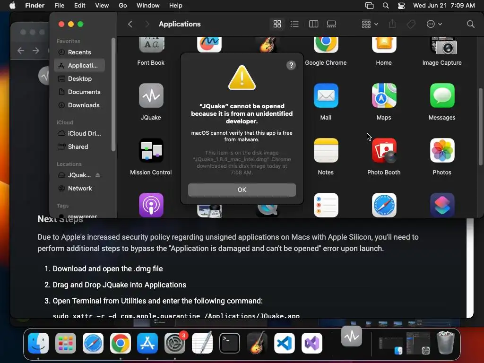Open the Podcasts app in the Finder grid

coord(151,205)
